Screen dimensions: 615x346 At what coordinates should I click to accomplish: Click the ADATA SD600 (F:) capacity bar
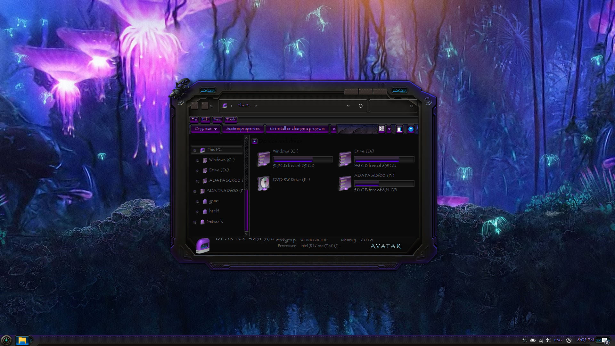pos(384,184)
